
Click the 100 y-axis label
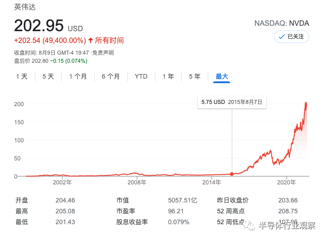19,141
